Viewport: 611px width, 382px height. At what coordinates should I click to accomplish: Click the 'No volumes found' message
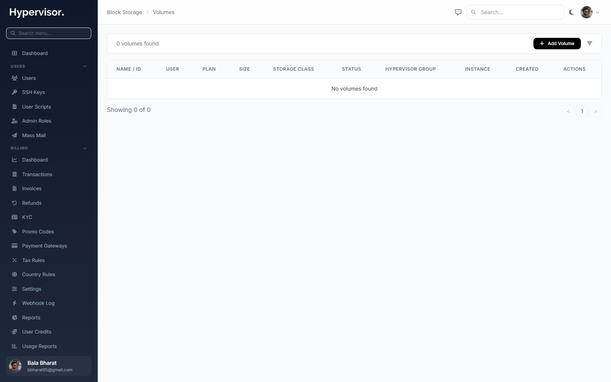pos(354,89)
